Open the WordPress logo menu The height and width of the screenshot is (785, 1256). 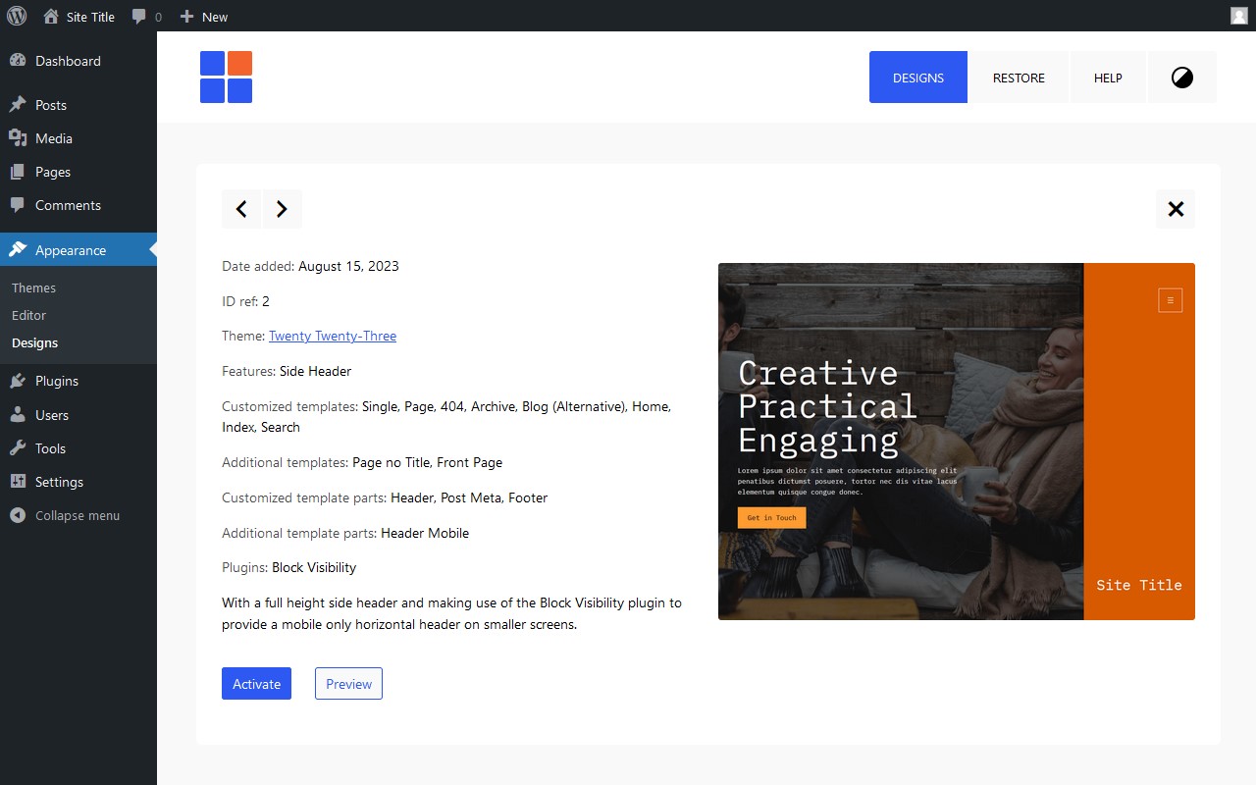(x=17, y=16)
